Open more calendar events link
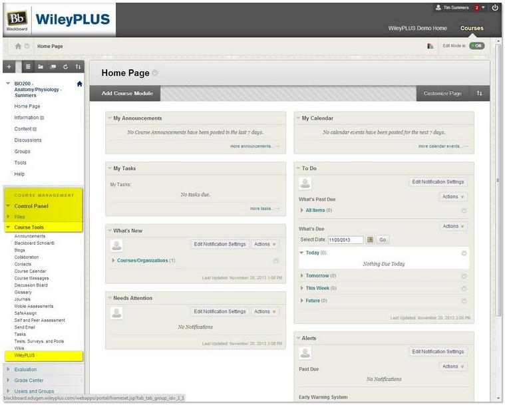This screenshot has height=405, width=505. click(x=442, y=146)
